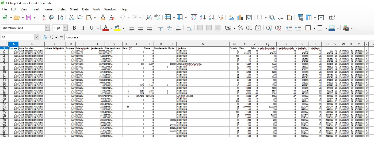Apply the blue Border Color
Screen dimensions: 374x144
pyautogui.click(x=332, y=28)
